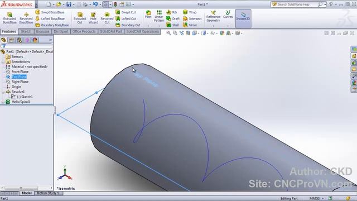Select the Shell tool
357x201 pixels.
point(172,25)
